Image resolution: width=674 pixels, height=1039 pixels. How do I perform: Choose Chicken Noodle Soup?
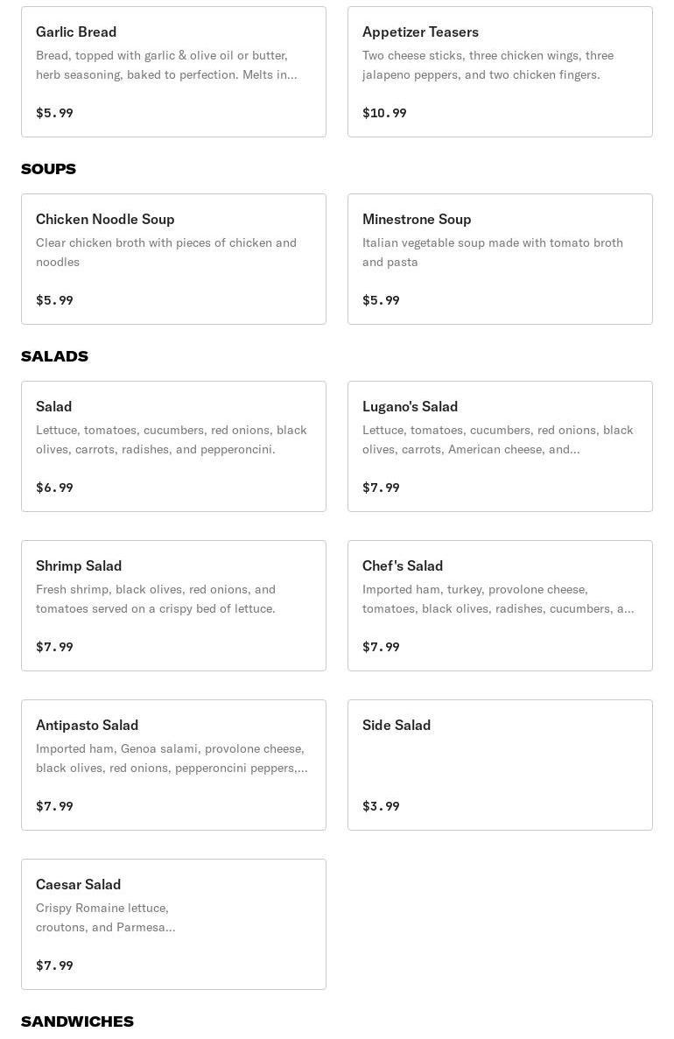[173, 259]
